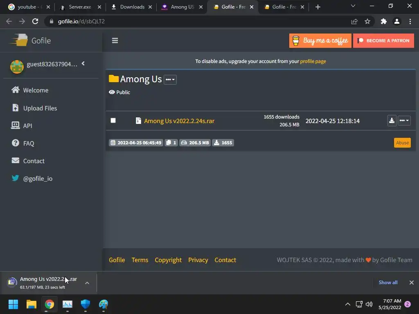Open the Privacy footer link
The width and height of the screenshot is (419, 314).
click(198, 260)
